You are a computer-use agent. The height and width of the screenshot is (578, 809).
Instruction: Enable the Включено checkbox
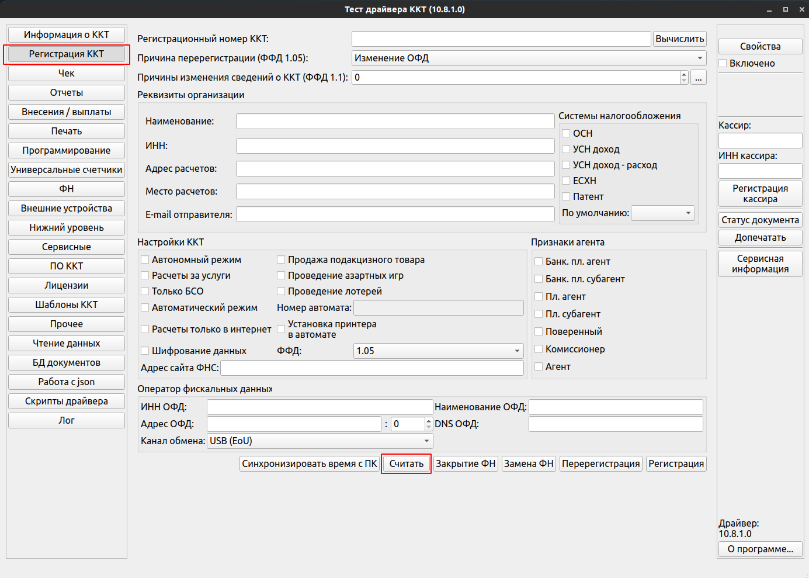coord(723,63)
